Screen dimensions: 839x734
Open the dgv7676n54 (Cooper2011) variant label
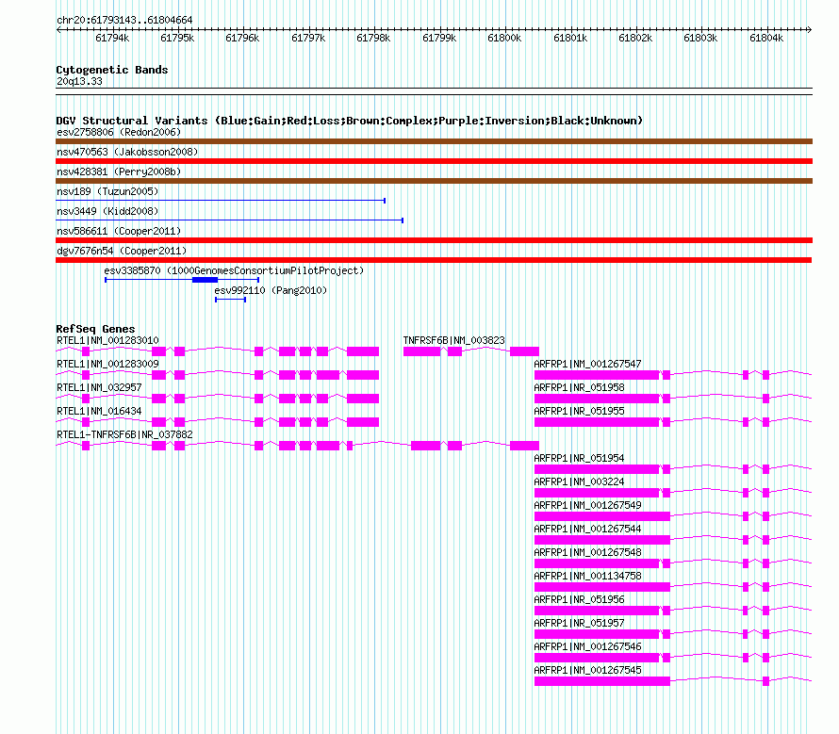coord(122,251)
